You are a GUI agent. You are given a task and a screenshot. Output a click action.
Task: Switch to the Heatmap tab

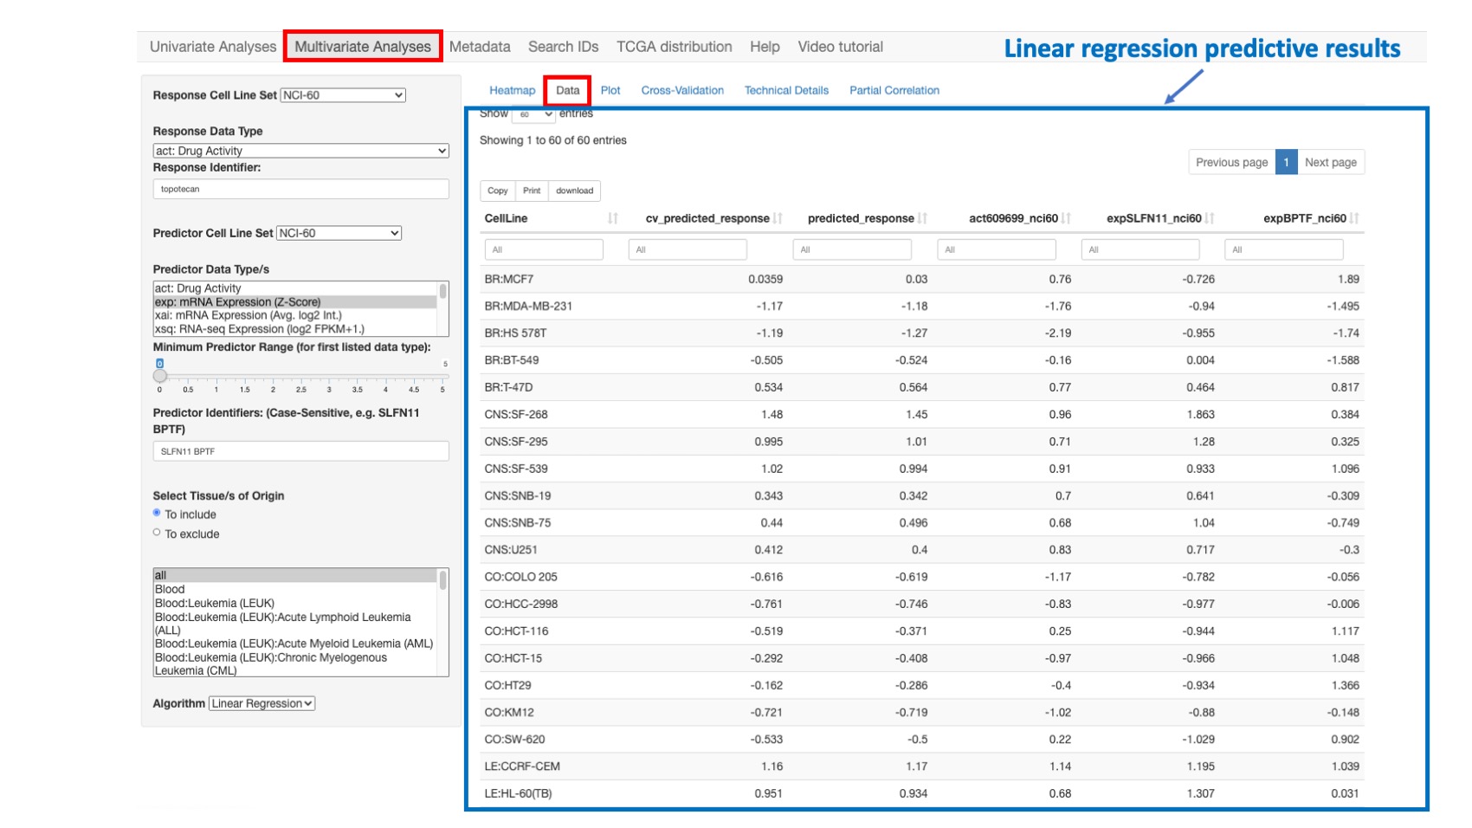pos(512,90)
